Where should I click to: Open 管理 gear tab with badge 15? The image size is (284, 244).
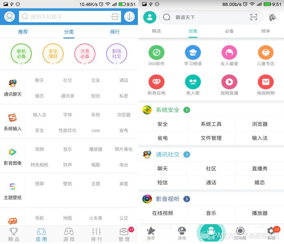click(272, 233)
